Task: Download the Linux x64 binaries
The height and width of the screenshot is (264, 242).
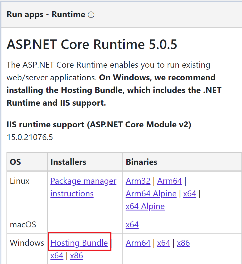Action: [190, 194]
